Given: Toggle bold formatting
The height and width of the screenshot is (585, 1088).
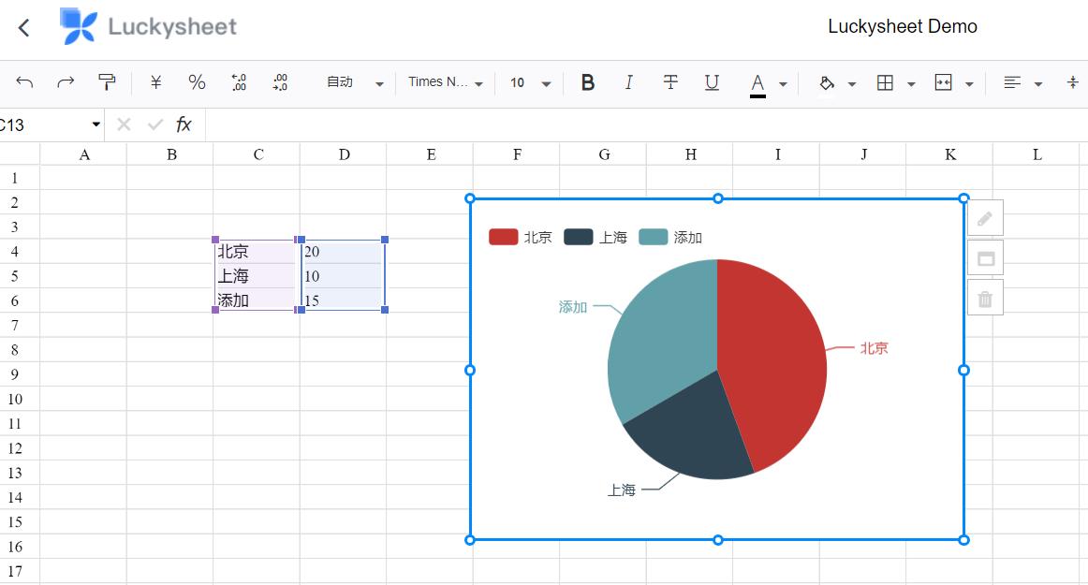Looking at the screenshot, I should (588, 82).
